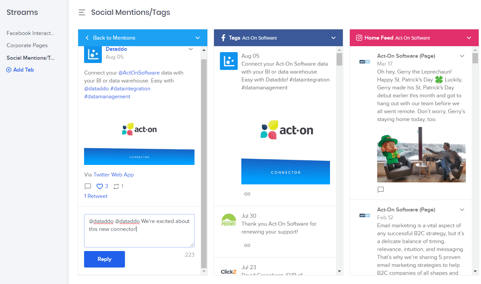The width and height of the screenshot is (481, 284).
Task: Open the Home Feed column dropdown arrow
Action: (469, 38)
